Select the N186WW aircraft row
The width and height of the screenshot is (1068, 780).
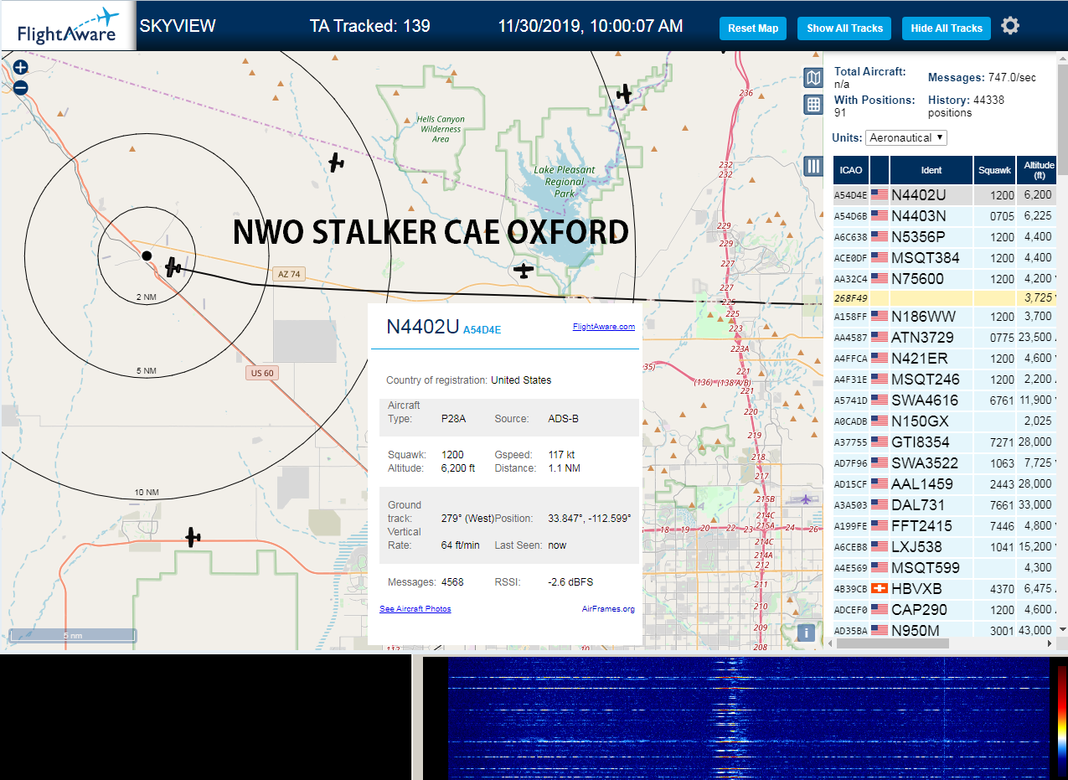pos(945,317)
